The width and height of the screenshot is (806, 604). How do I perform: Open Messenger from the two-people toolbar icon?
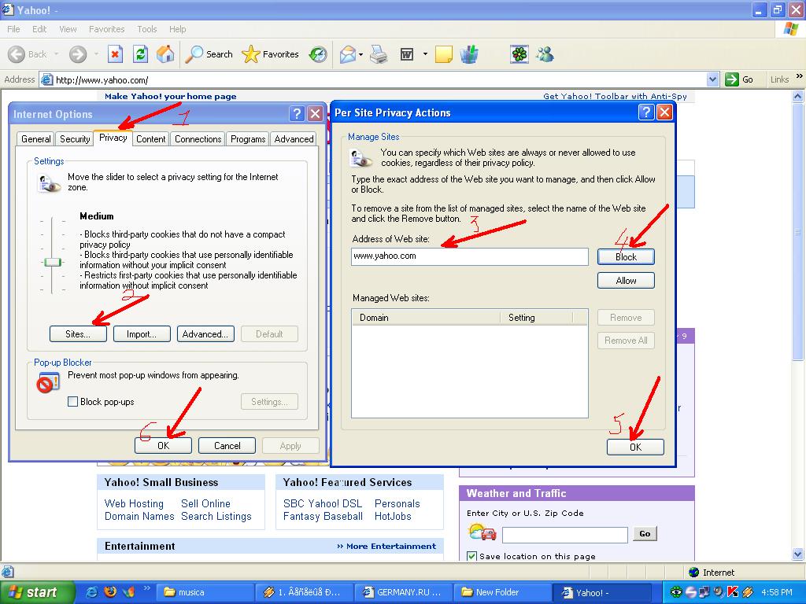tap(545, 54)
